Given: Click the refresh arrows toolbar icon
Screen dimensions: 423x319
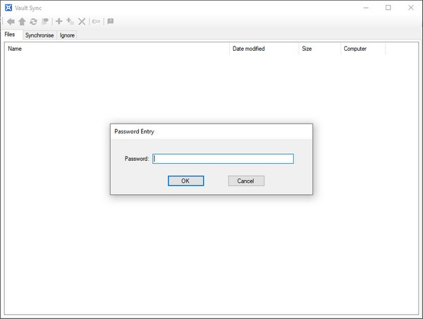Looking at the screenshot, I should [x=33, y=22].
